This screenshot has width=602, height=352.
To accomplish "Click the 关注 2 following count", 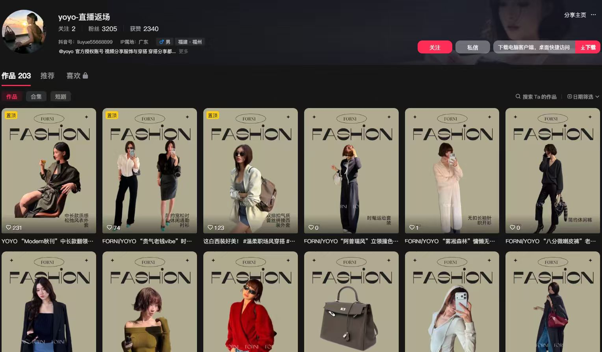I will [67, 29].
